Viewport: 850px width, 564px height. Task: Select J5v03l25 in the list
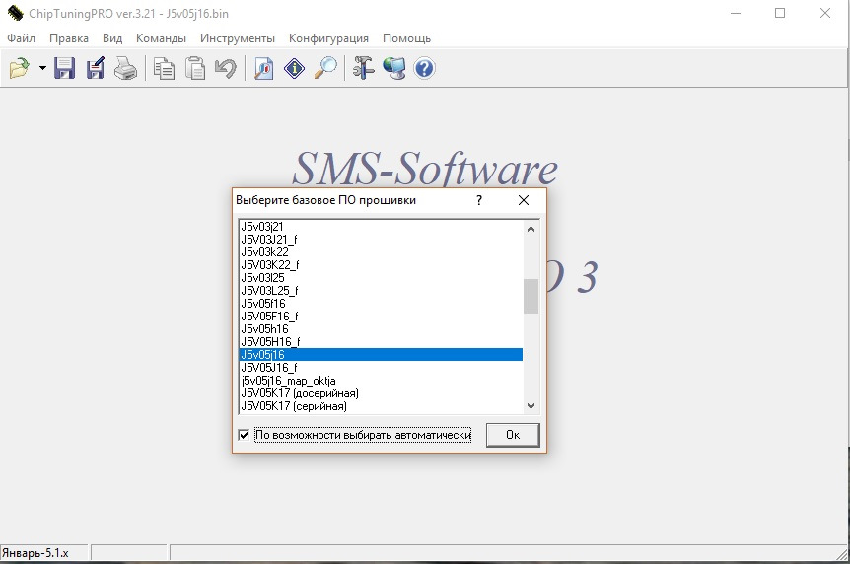coord(381,278)
